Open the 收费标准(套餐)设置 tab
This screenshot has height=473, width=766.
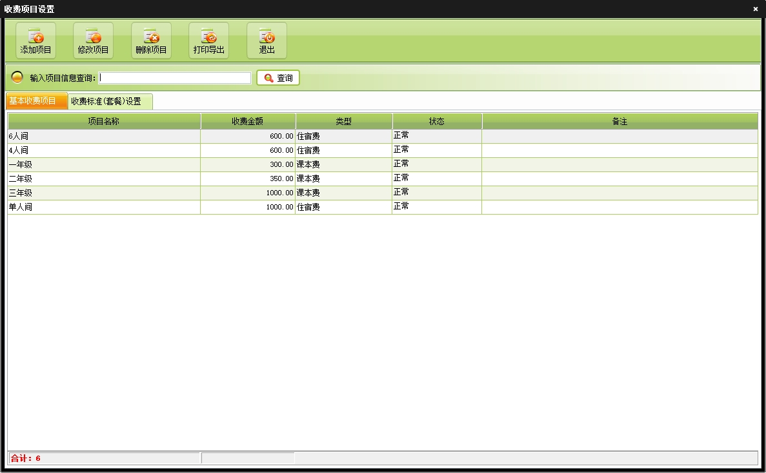click(110, 101)
